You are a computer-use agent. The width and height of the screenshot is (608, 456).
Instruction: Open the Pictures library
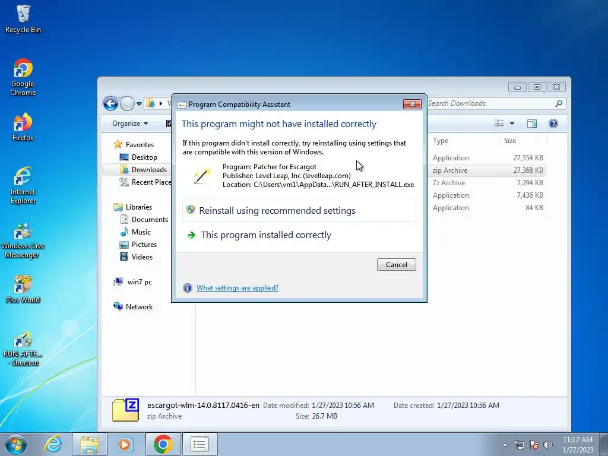pos(138,244)
